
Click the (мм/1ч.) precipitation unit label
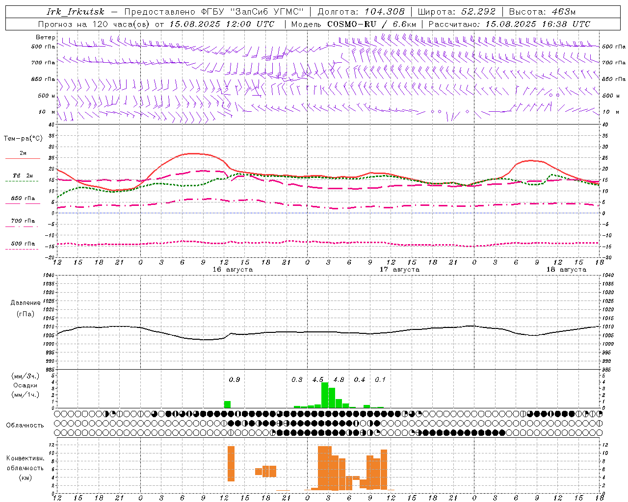tap(25, 394)
